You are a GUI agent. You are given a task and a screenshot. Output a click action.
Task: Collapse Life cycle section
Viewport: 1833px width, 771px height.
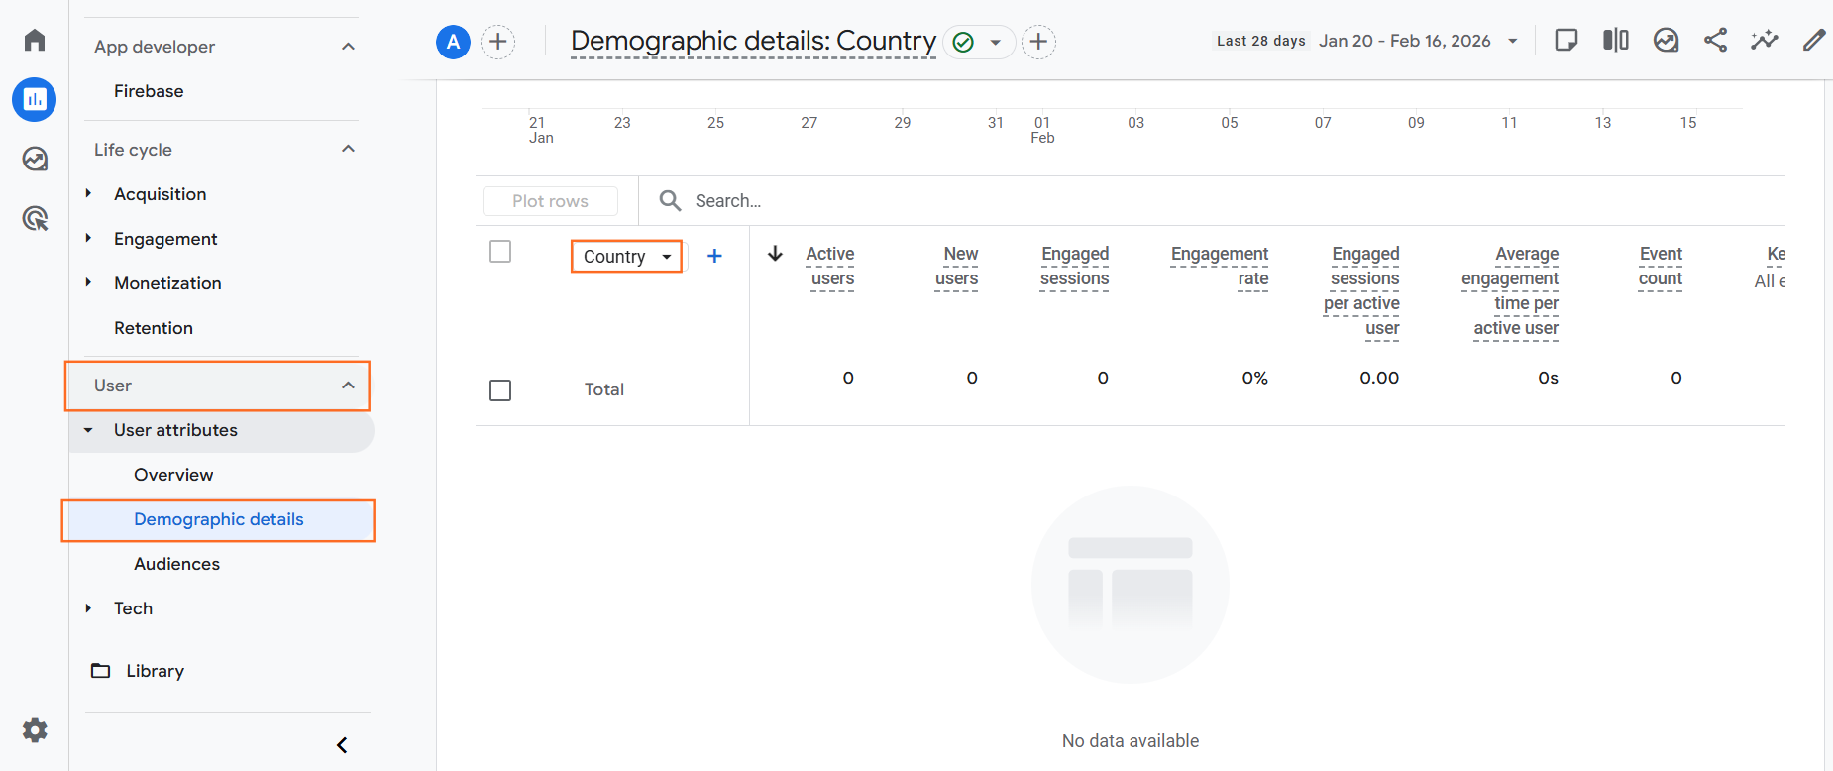[348, 149]
